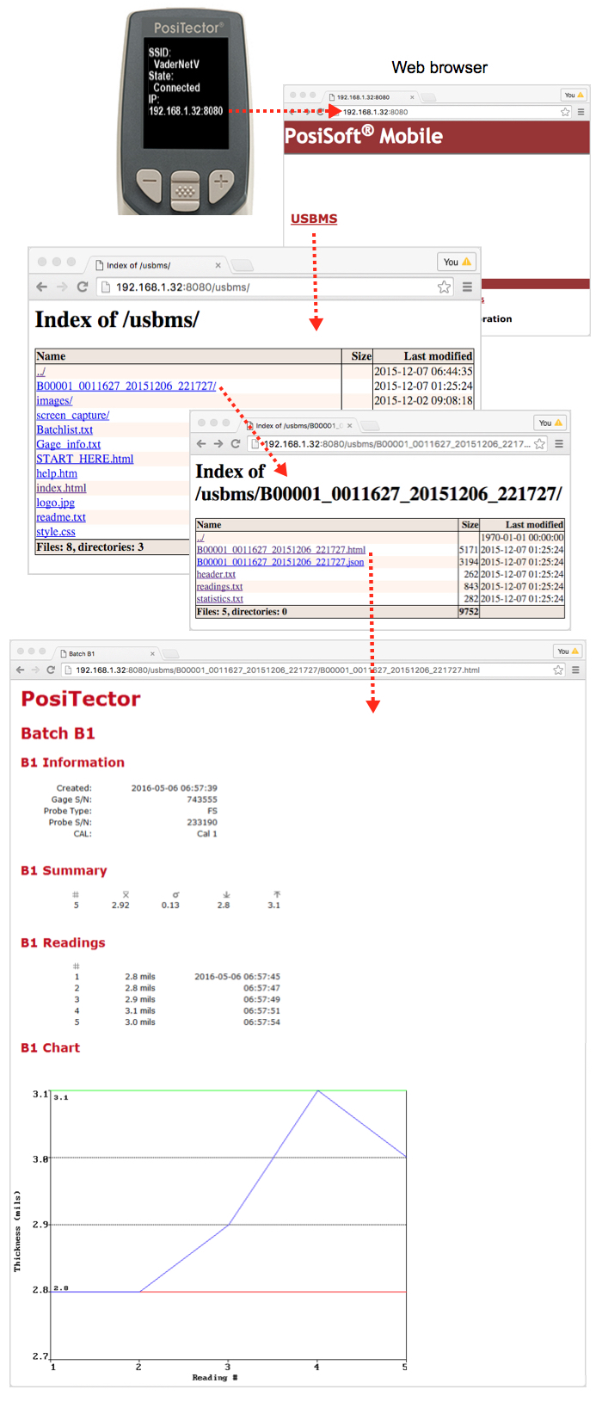The width and height of the screenshot is (596, 1408).
Task: Open the readme.txt link
Action: click(x=61, y=518)
